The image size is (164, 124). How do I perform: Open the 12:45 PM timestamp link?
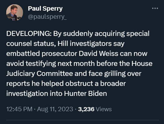pyautogui.click(x=19, y=109)
